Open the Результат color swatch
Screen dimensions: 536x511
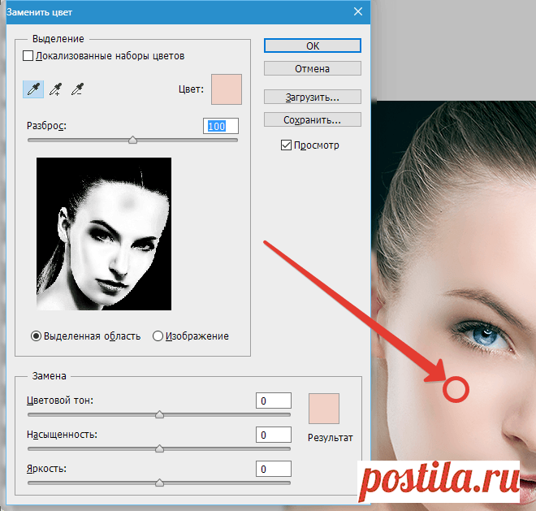click(324, 409)
